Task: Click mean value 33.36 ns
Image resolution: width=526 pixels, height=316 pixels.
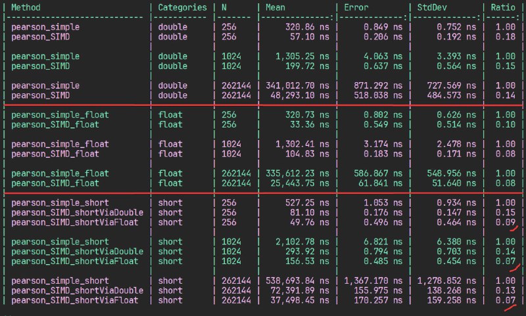Action: 310,125
